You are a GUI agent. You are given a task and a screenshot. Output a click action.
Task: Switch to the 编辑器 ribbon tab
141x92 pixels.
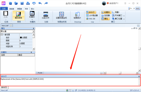20,9
